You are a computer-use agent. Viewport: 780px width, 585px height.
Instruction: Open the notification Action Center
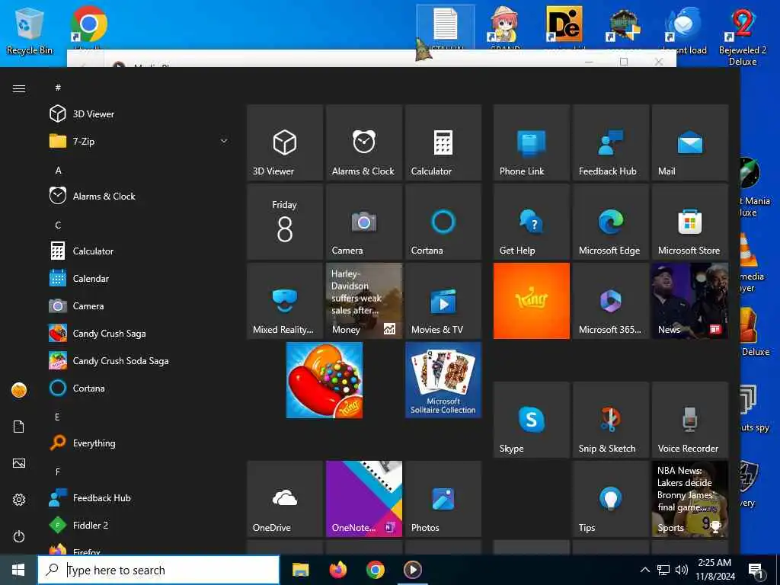[756, 571]
